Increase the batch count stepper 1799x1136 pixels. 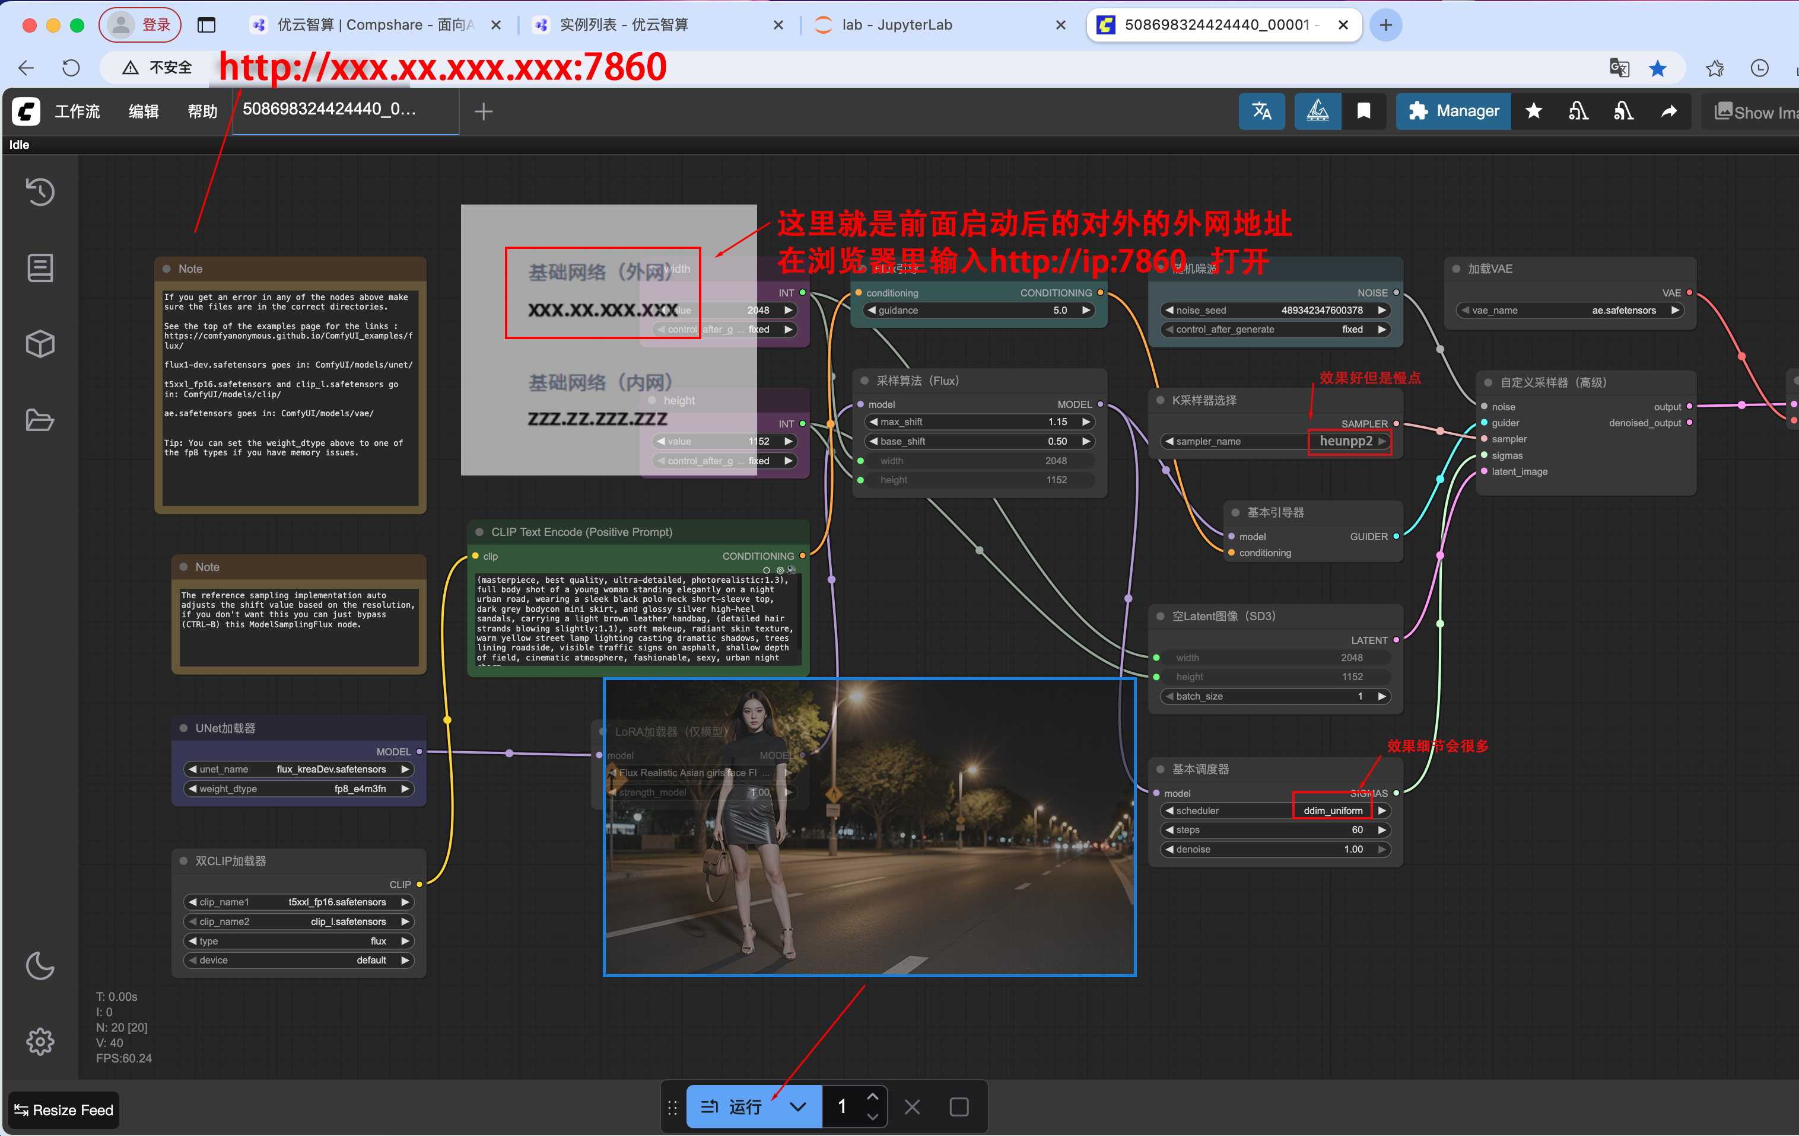click(x=873, y=1096)
